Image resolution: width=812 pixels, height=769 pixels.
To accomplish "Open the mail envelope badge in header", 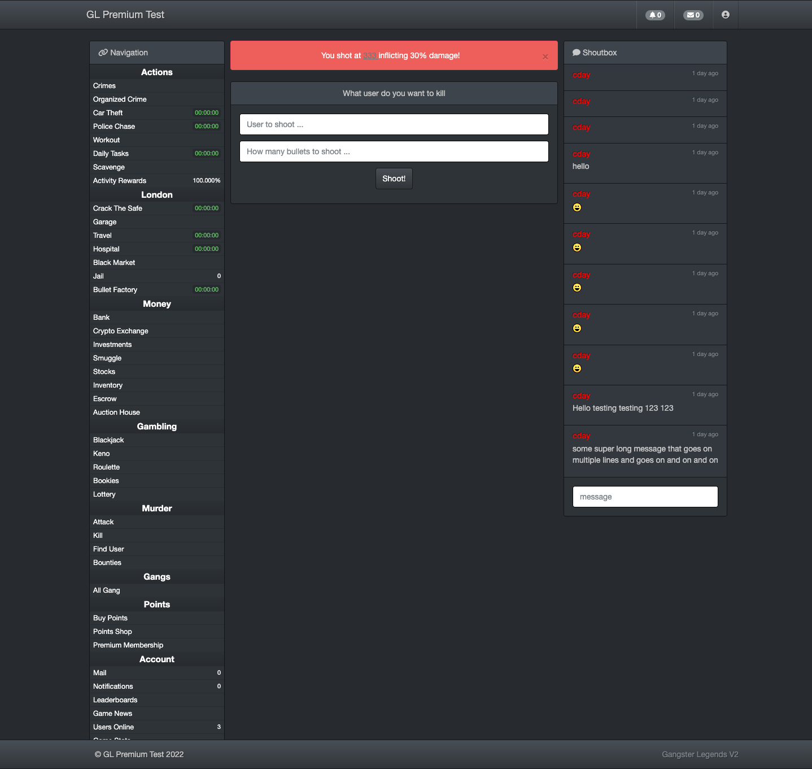I will point(693,15).
